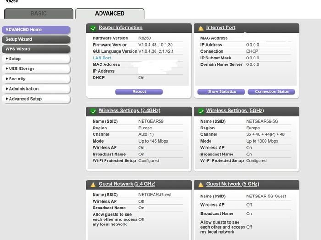Click the LAN Port link

pyautogui.click(x=102, y=58)
